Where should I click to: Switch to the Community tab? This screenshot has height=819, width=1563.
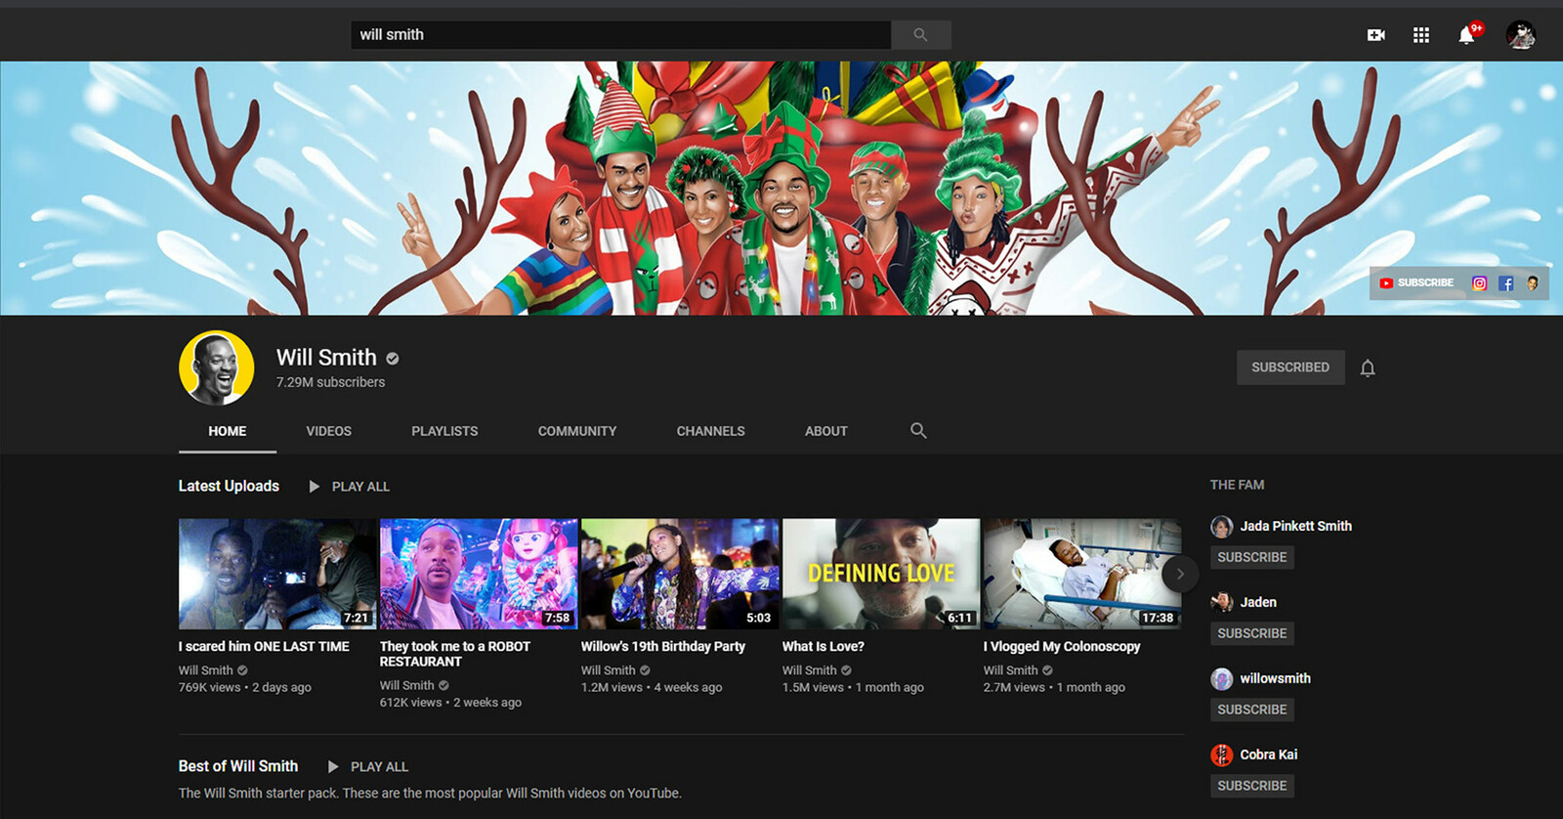pyautogui.click(x=577, y=431)
